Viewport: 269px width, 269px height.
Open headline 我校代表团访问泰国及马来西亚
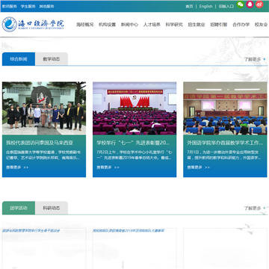[40, 143]
